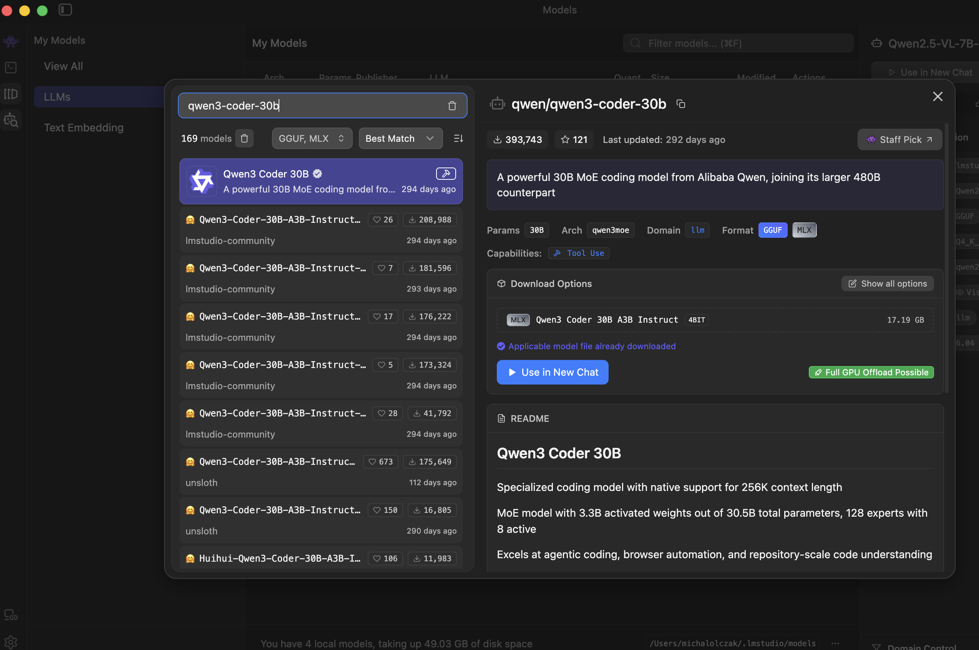Select Text Embedding in the sidebar
The width and height of the screenshot is (979, 650).
point(84,128)
